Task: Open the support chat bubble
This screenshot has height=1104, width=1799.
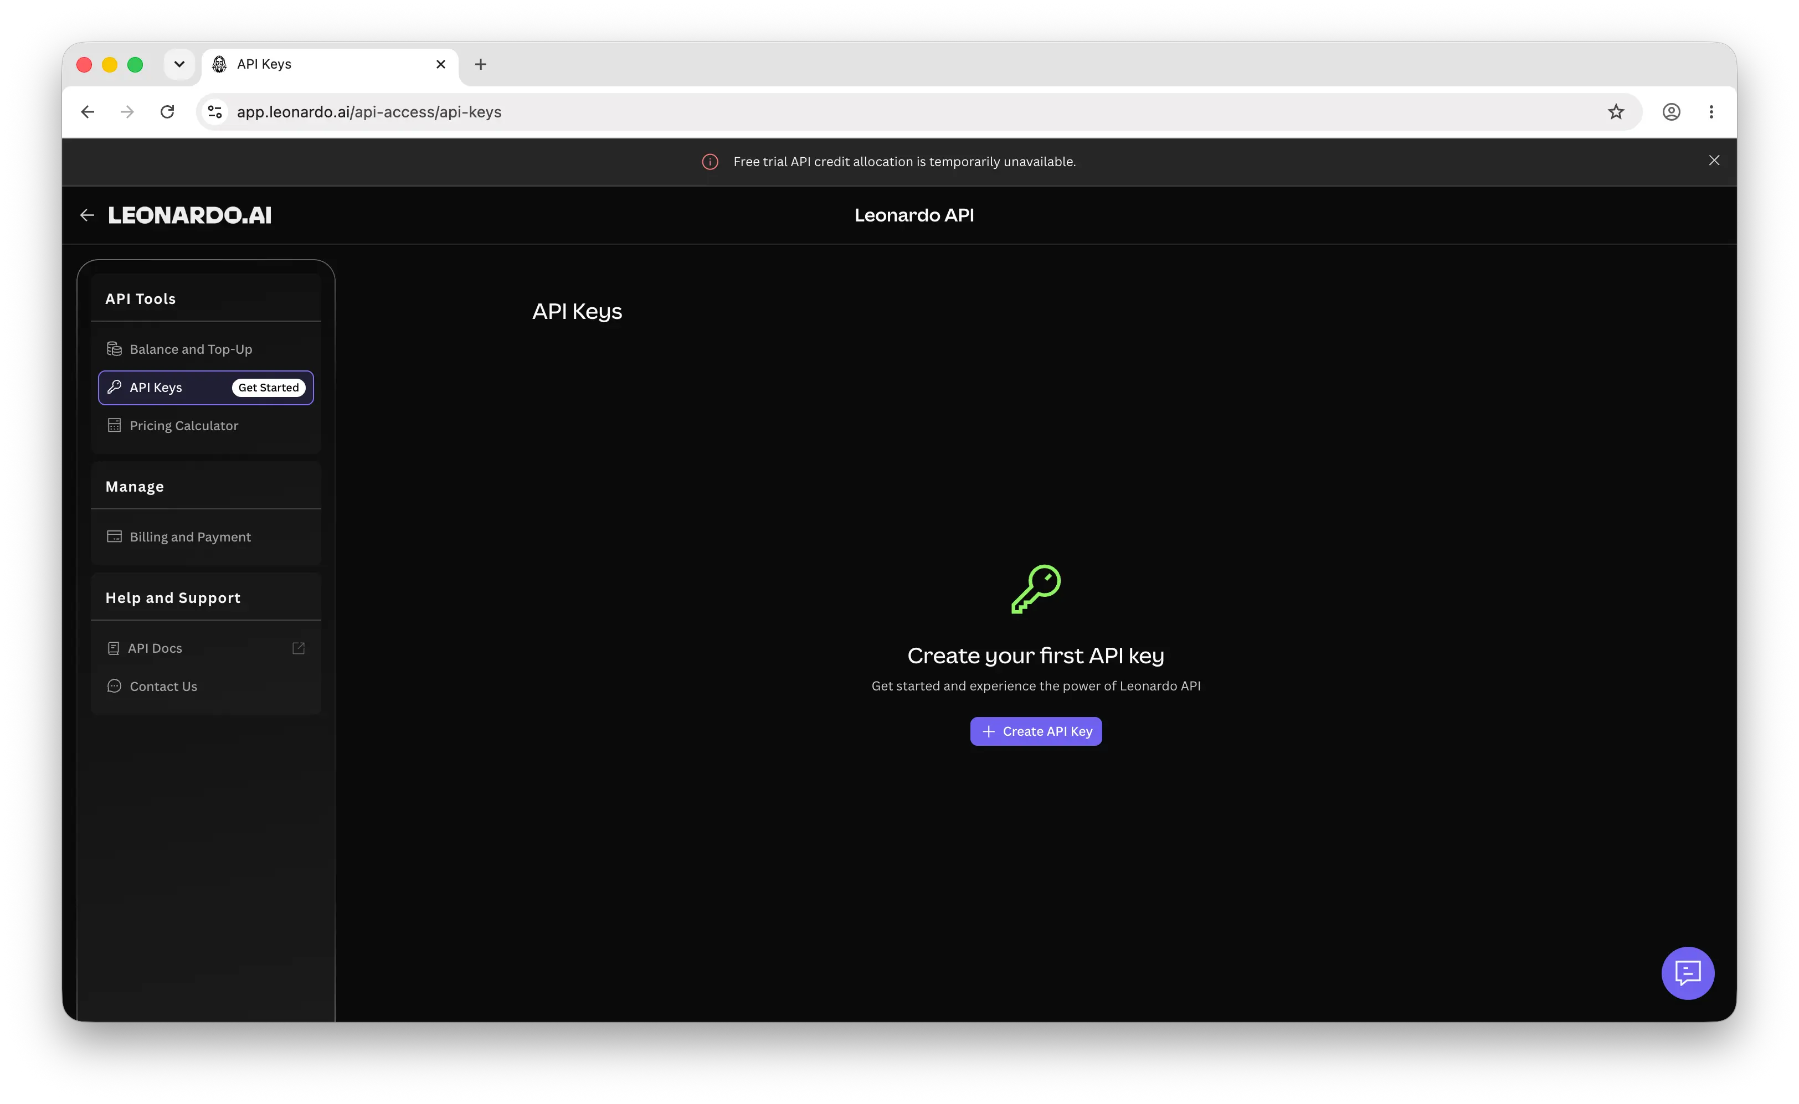Action: click(1687, 973)
